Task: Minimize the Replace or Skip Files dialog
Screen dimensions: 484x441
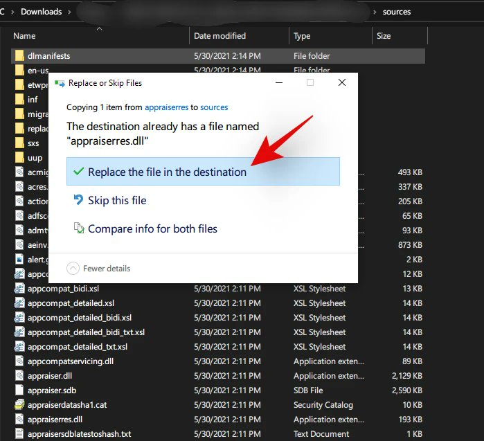Action: point(279,82)
